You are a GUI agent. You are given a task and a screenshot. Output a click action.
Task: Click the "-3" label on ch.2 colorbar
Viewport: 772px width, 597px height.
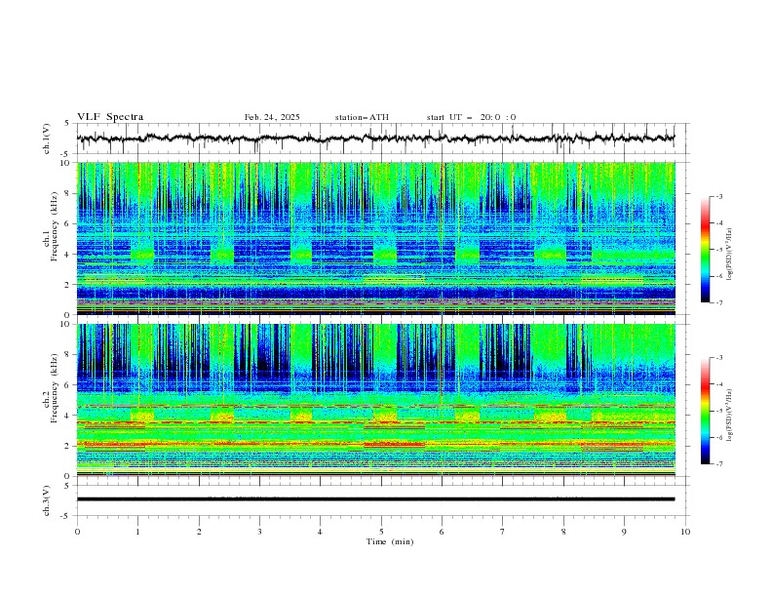click(x=719, y=358)
